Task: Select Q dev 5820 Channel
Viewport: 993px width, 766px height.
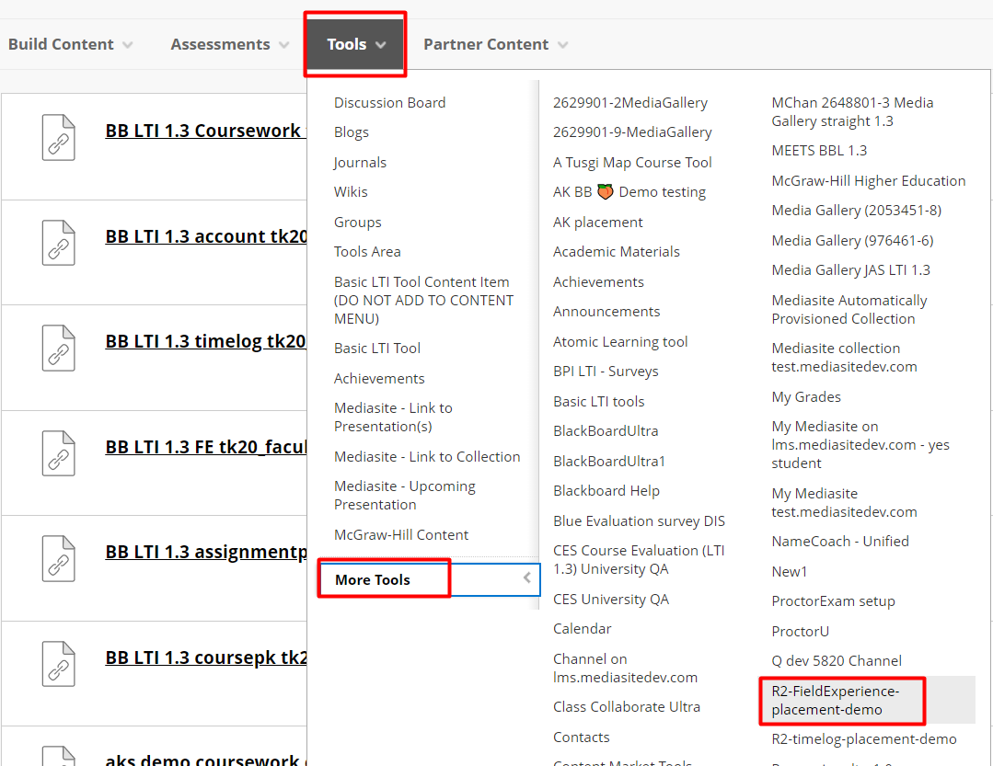Action: click(x=836, y=661)
